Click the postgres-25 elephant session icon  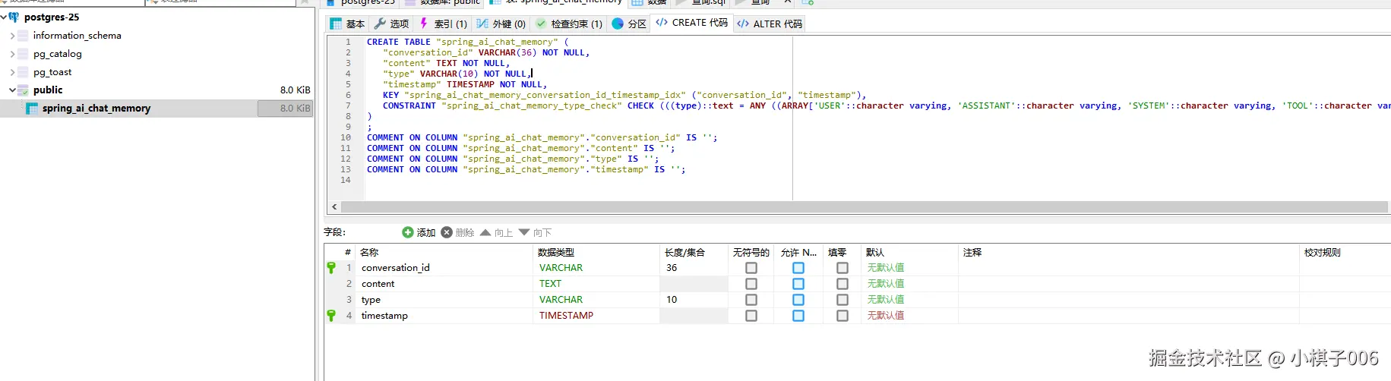14,17
